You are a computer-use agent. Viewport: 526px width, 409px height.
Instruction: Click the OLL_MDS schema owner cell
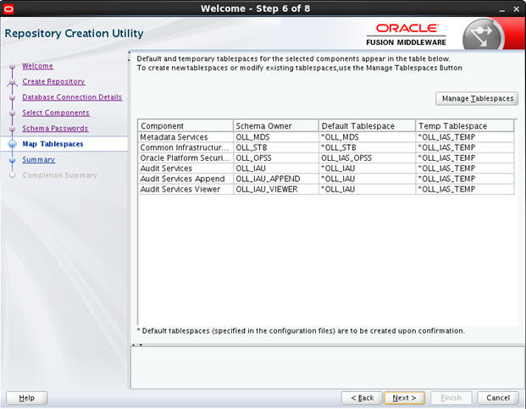pyautogui.click(x=276, y=137)
